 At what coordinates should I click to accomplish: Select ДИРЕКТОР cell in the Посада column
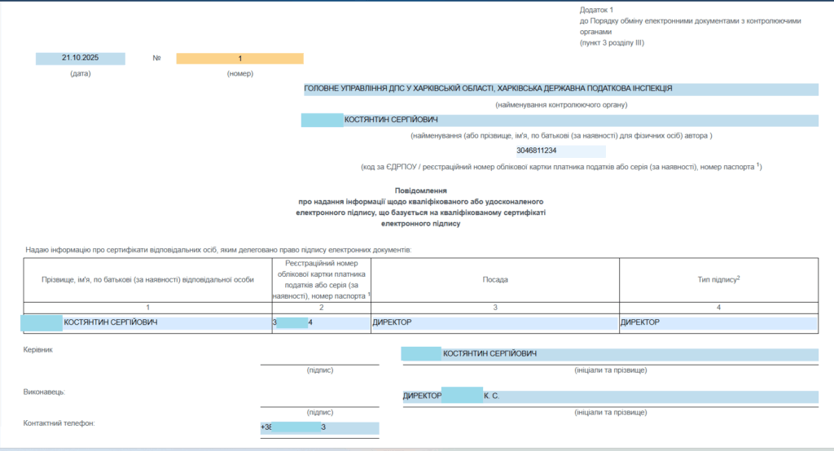click(x=494, y=323)
